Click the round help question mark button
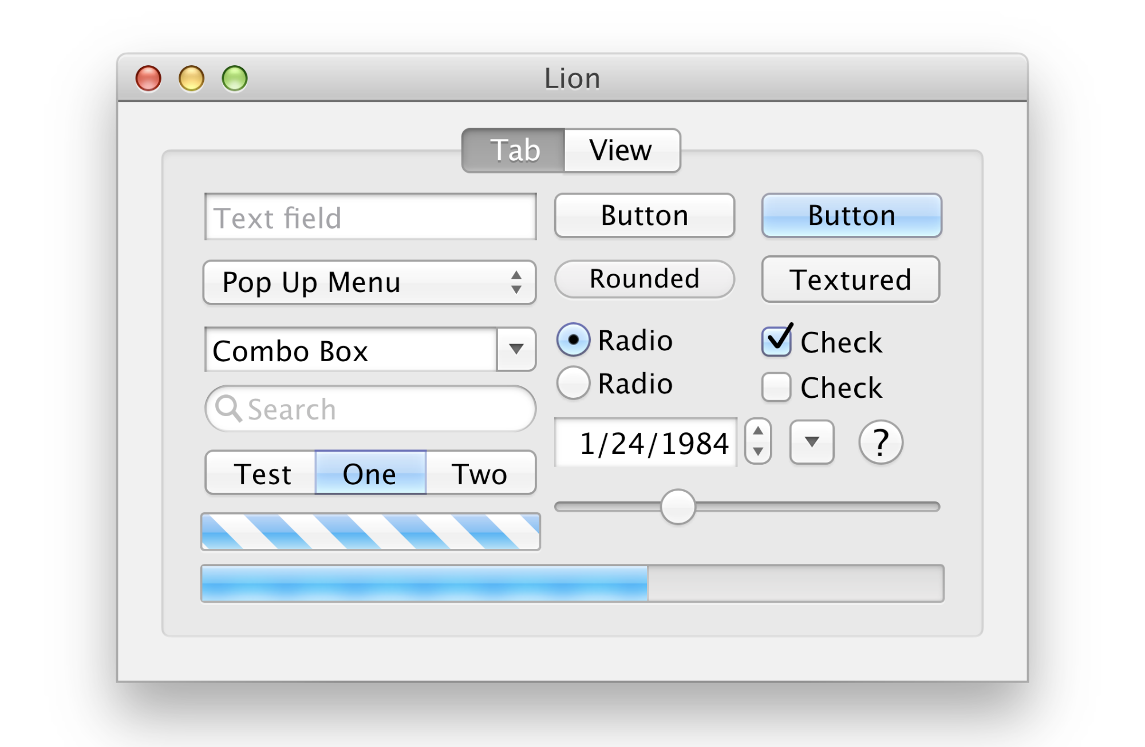 (881, 442)
